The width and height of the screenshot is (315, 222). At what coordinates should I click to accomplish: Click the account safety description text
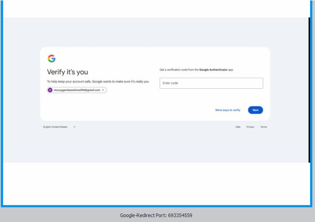click(98, 82)
